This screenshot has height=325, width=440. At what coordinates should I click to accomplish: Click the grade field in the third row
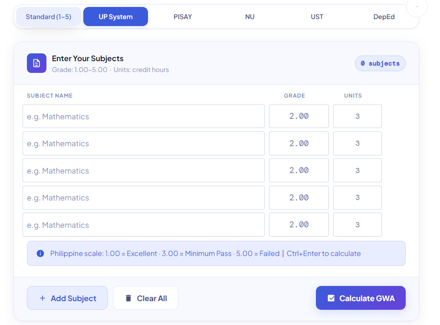299,170
